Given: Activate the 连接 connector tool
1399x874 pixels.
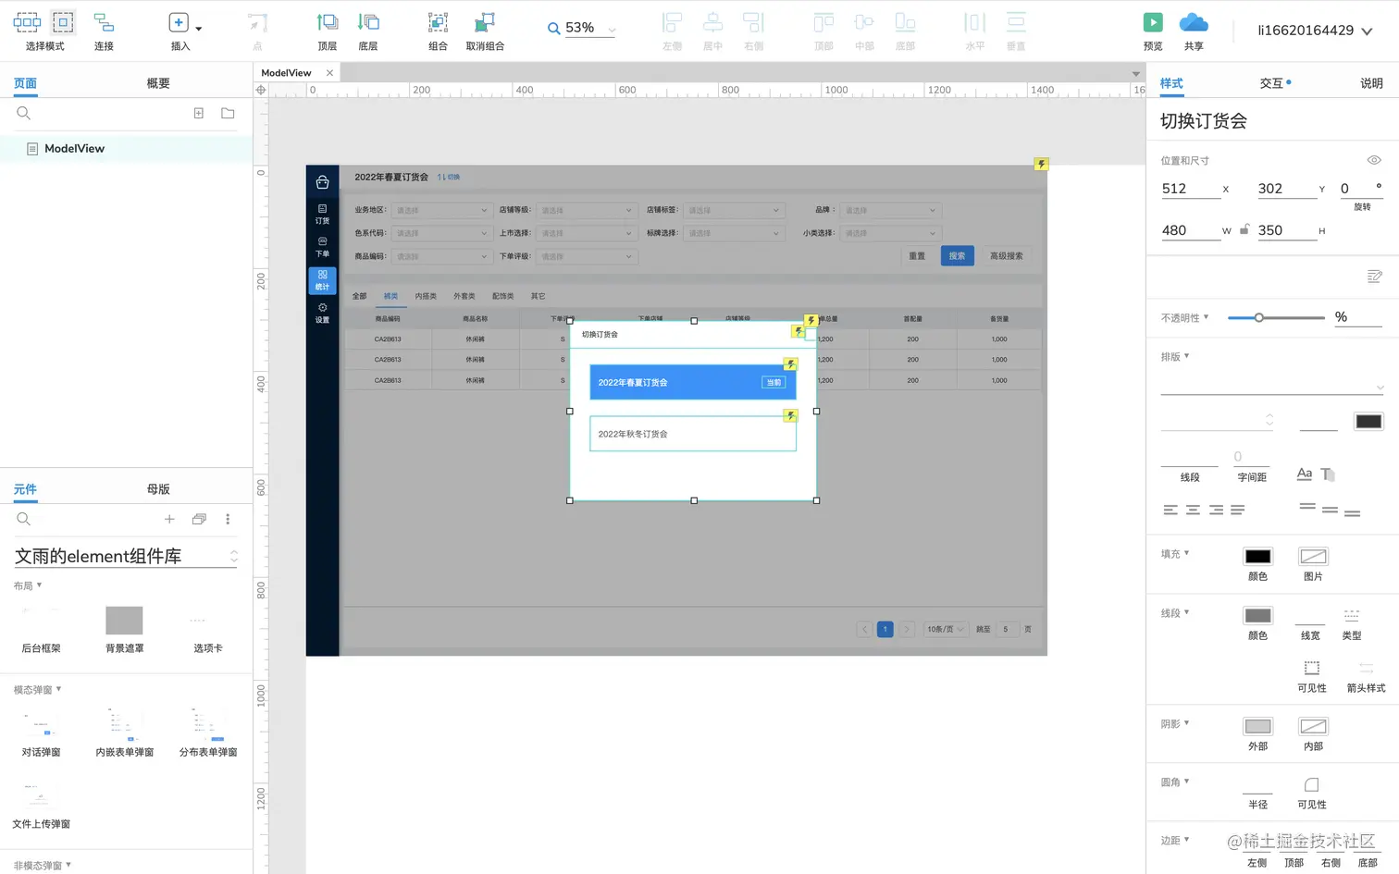Looking at the screenshot, I should pyautogui.click(x=104, y=22).
